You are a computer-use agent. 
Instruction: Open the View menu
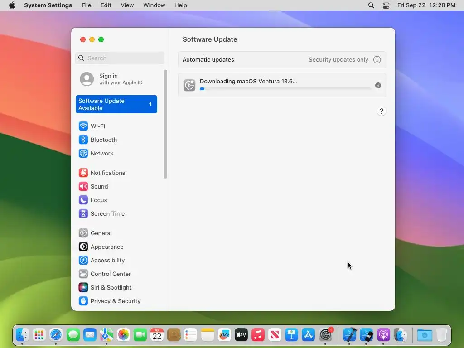coord(127,5)
